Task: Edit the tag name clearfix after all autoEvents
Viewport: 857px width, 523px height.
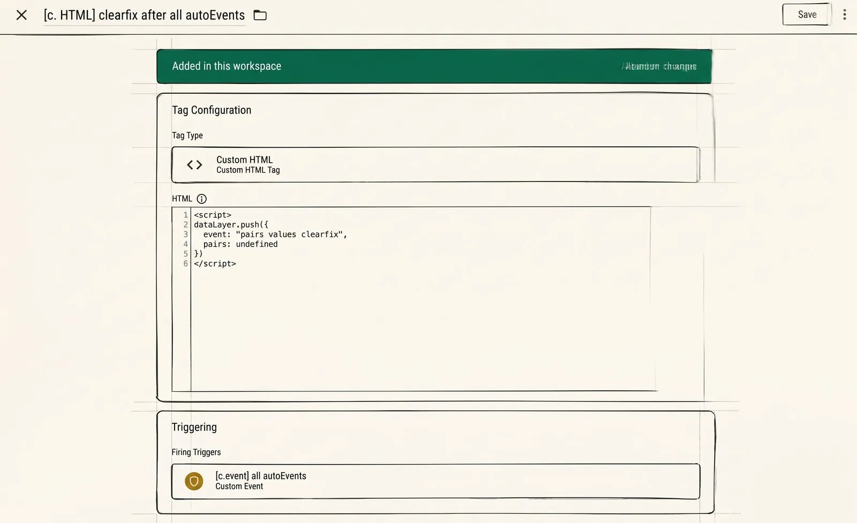Action: (x=145, y=15)
